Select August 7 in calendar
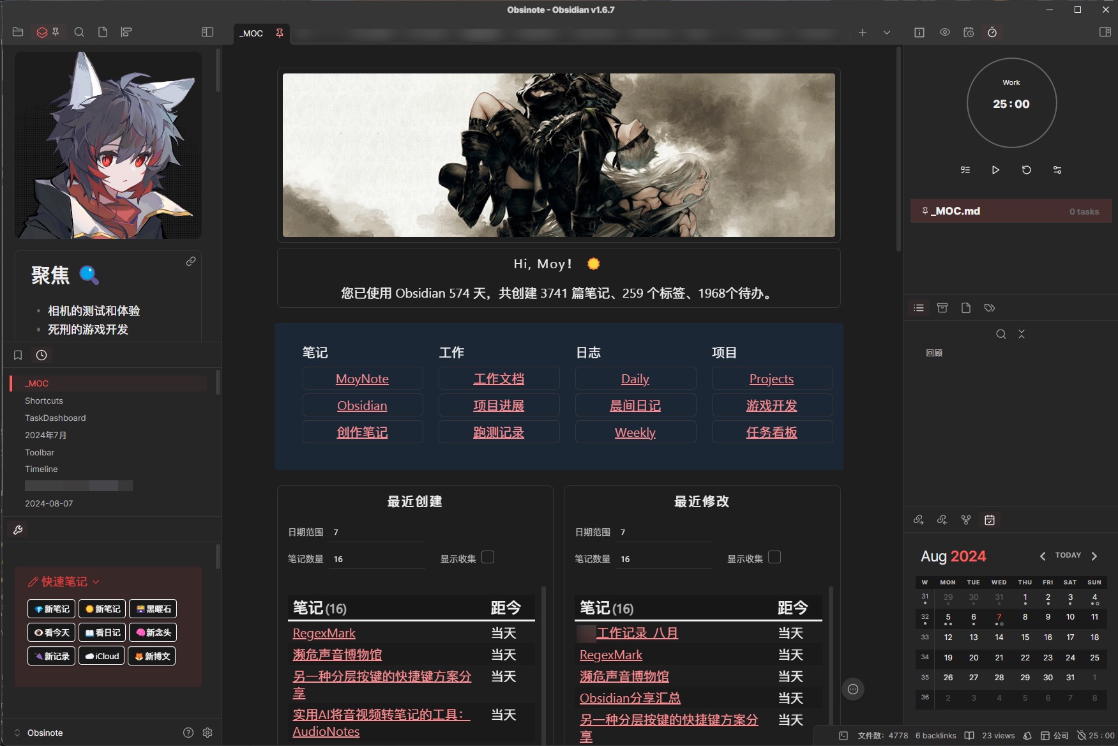1118x746 pixels. point(999,617)
